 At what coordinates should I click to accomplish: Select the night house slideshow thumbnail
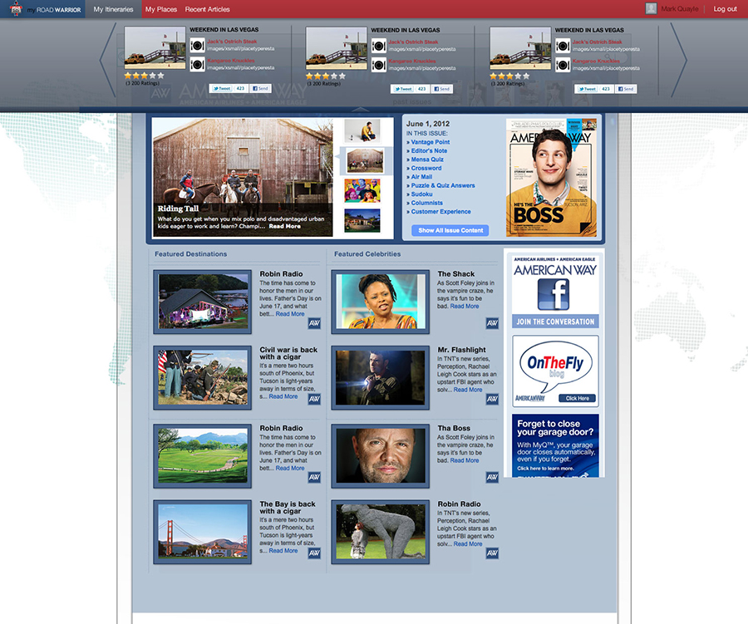click(362, 220)
